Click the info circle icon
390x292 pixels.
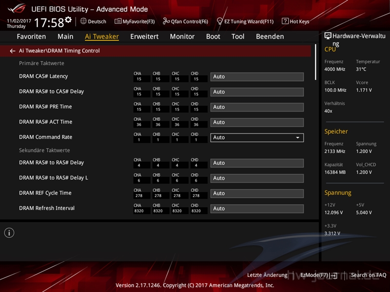(x=9, y=233)
